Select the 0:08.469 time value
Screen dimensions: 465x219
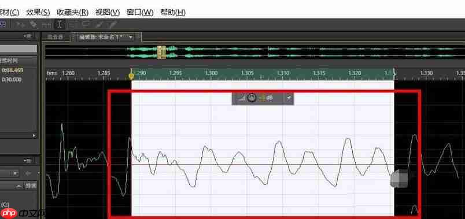click(12, 70)
